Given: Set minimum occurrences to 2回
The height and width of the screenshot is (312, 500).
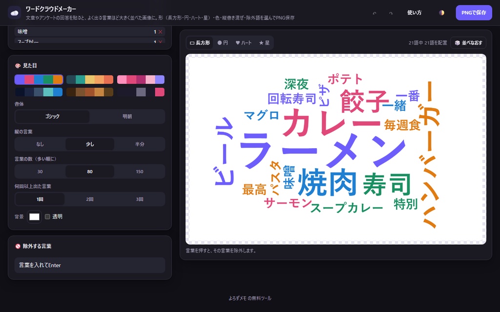Looking at the screenshot, I should click(x=90, y=199).
